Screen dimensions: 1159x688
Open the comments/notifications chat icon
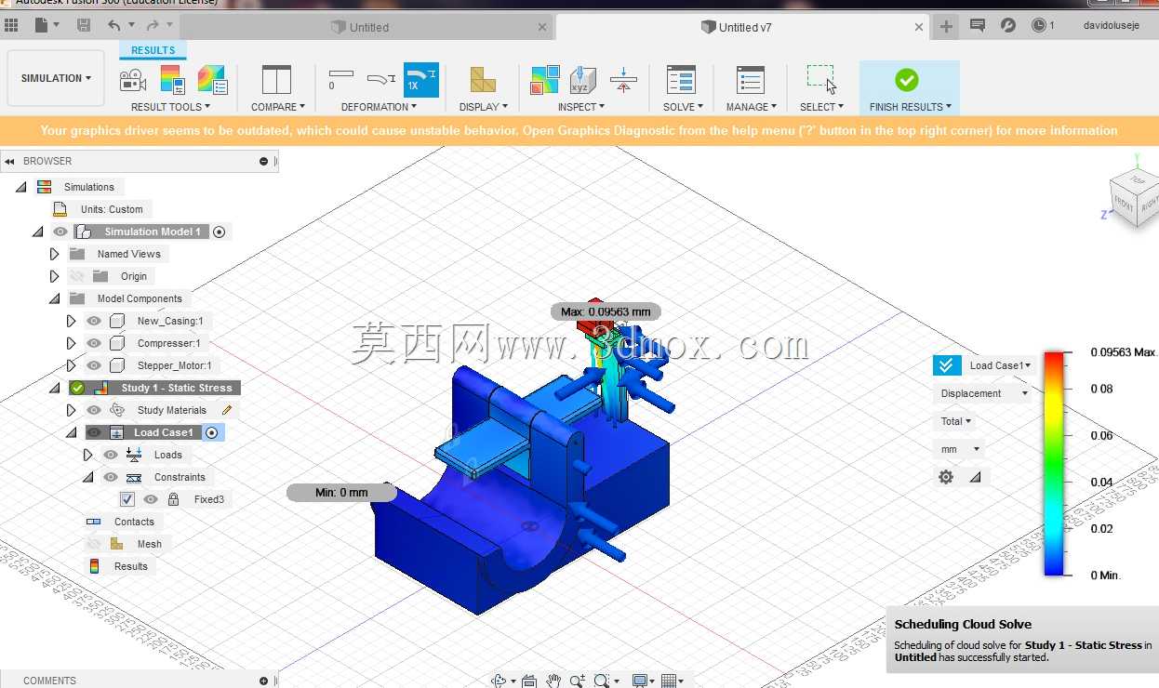pyautogui.click(x=978, y=25)
